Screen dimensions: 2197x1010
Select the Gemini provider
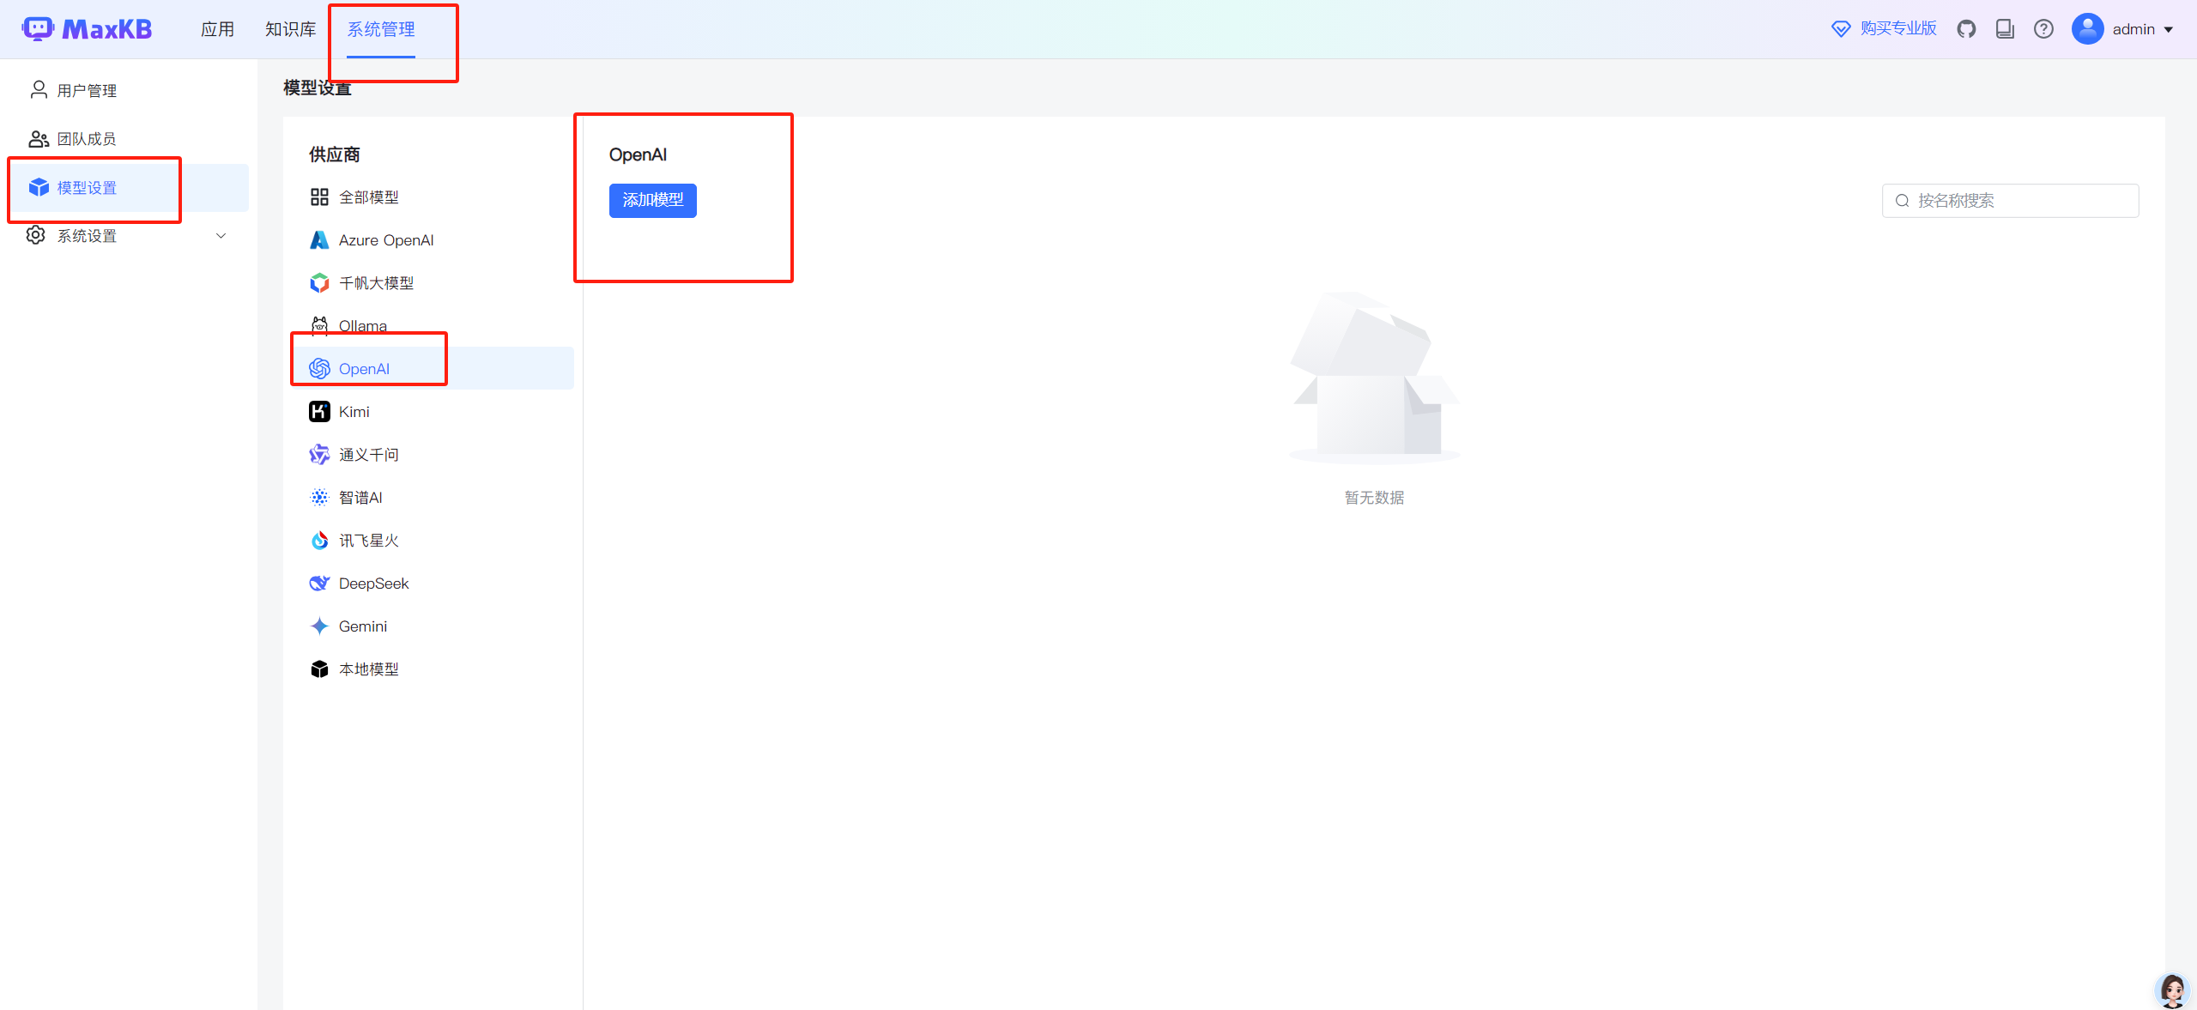361,626
